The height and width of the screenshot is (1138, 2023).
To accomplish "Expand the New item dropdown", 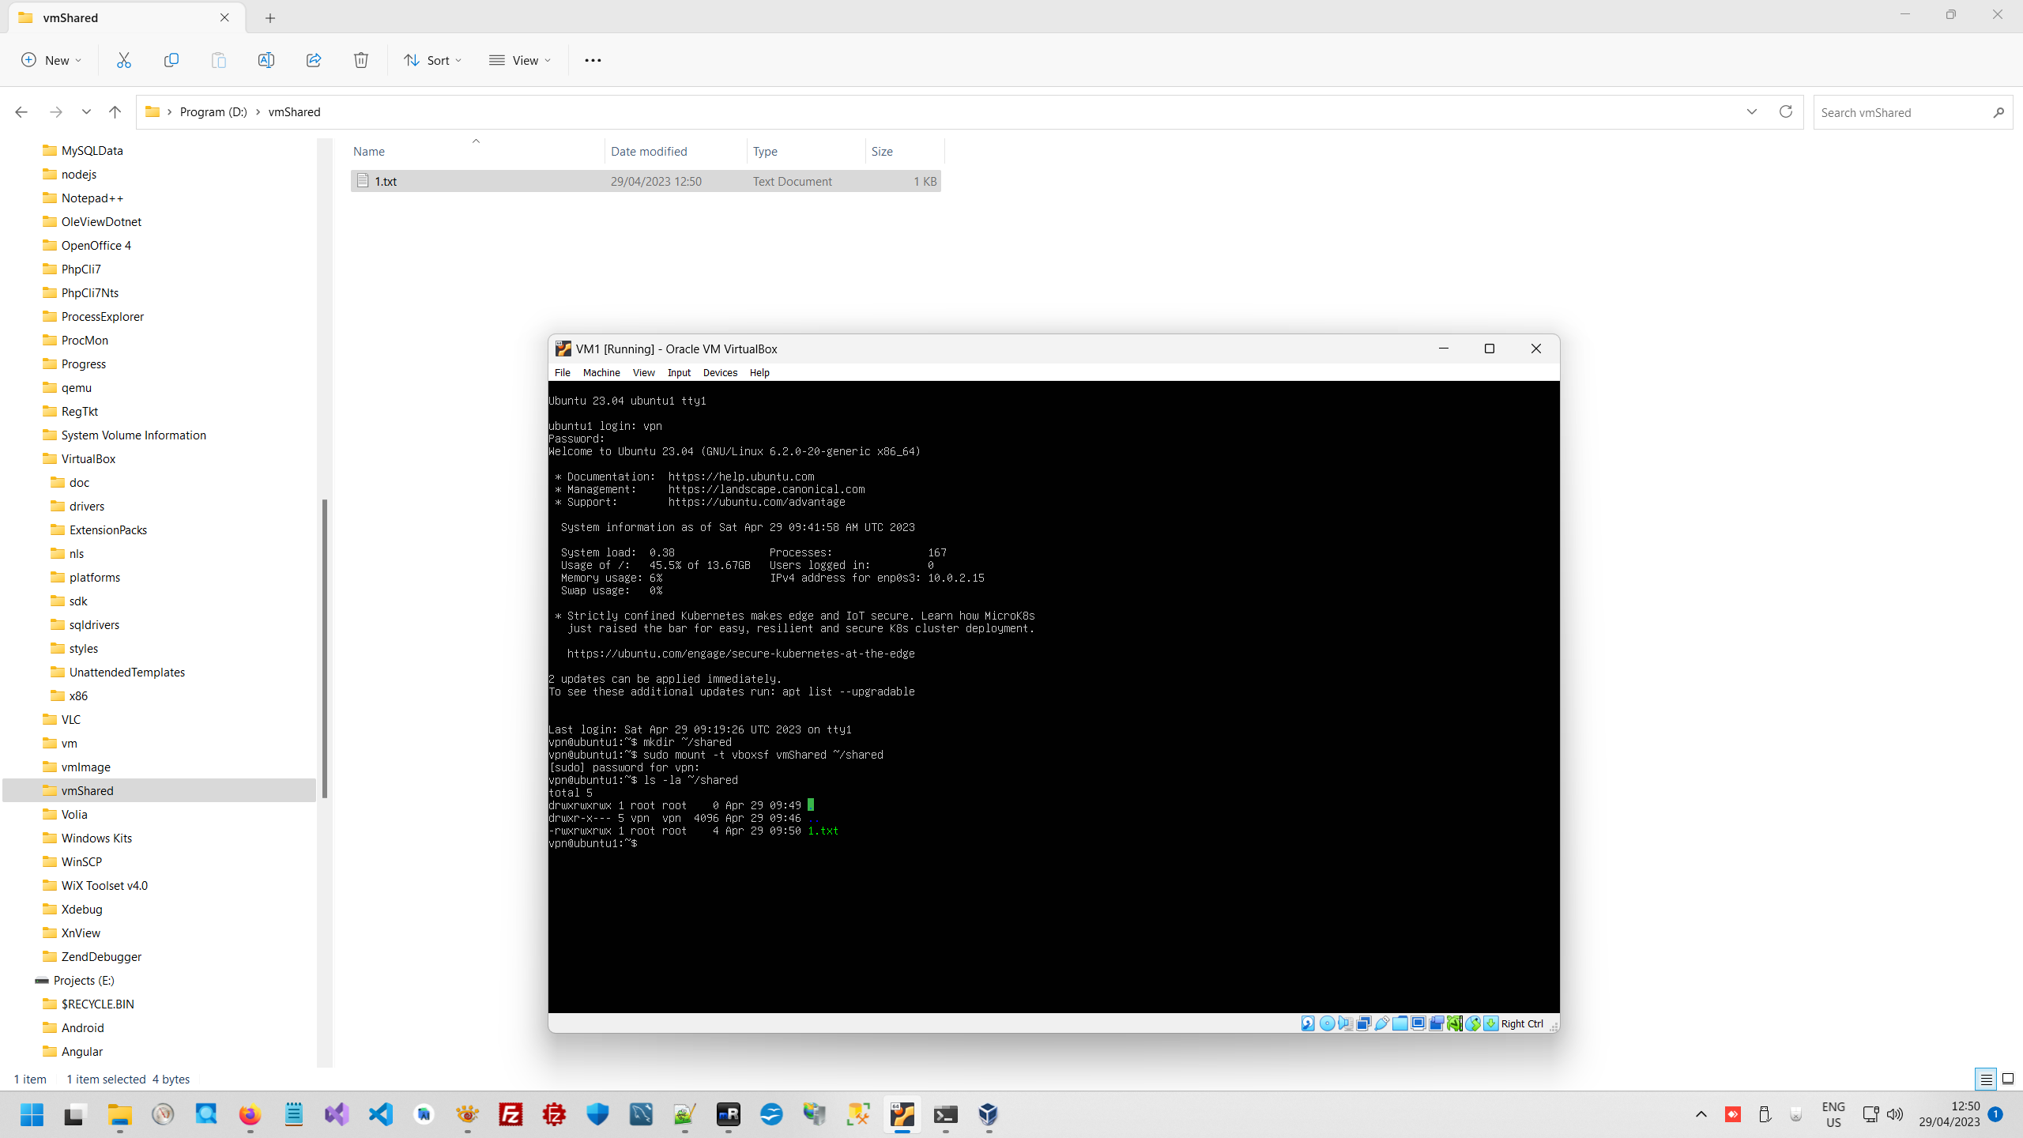I will tap(51, 60).
